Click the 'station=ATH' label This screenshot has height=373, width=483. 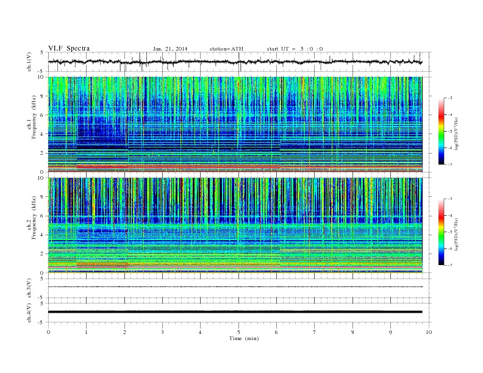click(x=226, y=49)
